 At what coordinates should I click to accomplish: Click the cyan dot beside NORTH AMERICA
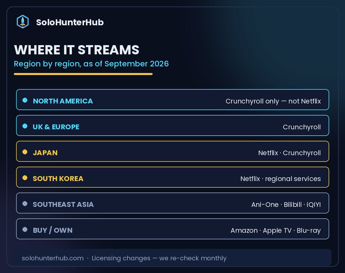coord(25,100)
